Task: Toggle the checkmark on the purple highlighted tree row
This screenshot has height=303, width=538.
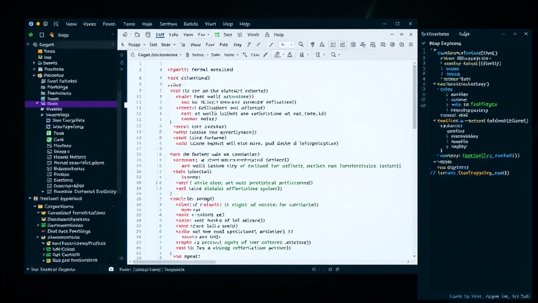Action: coord(37,103)
